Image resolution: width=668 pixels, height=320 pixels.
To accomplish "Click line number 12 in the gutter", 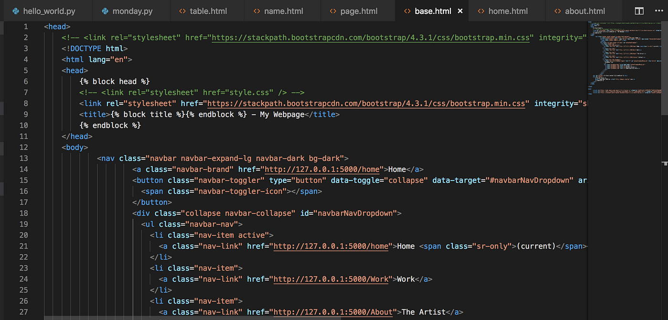I will pyautogui.click(x=24, y=147).
